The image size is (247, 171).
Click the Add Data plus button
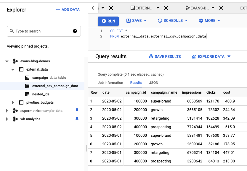point(68,10)
